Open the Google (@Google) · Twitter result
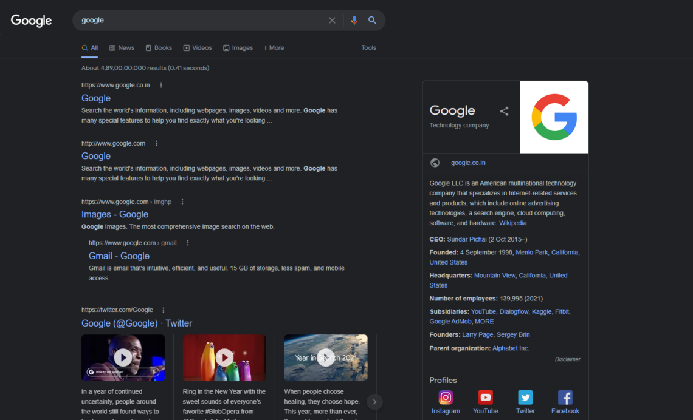The width and height of the screenshot is (693, 420). (x=137, y=323)
